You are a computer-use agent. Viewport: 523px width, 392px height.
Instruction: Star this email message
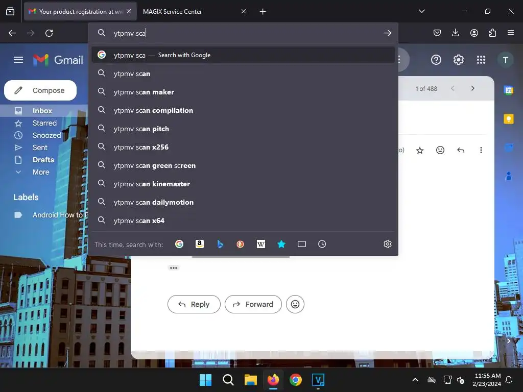click(x=420, y=151)
